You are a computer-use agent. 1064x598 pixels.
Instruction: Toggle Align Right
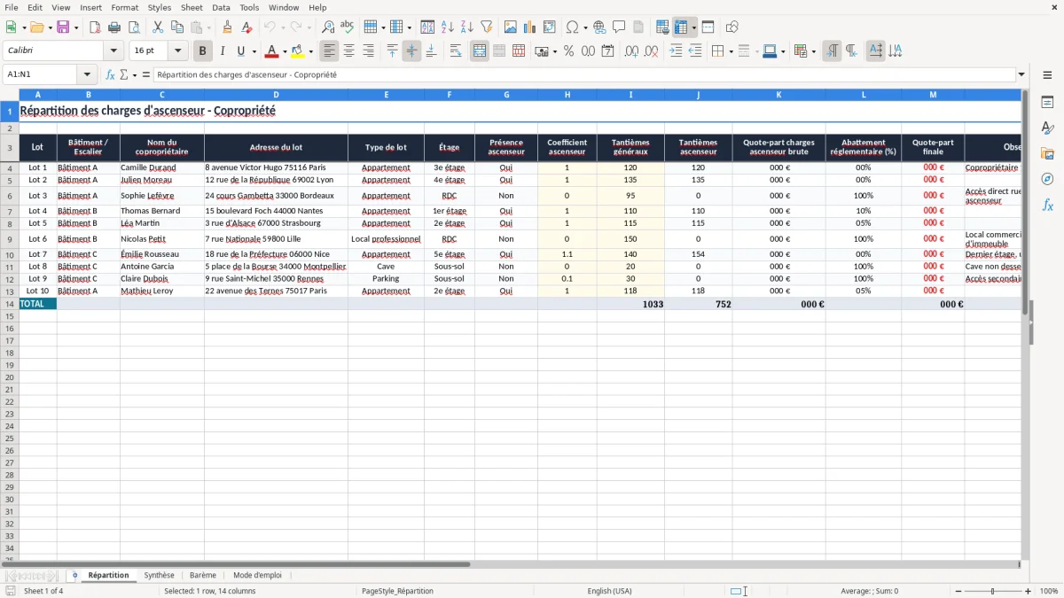(x=369, y=51)
